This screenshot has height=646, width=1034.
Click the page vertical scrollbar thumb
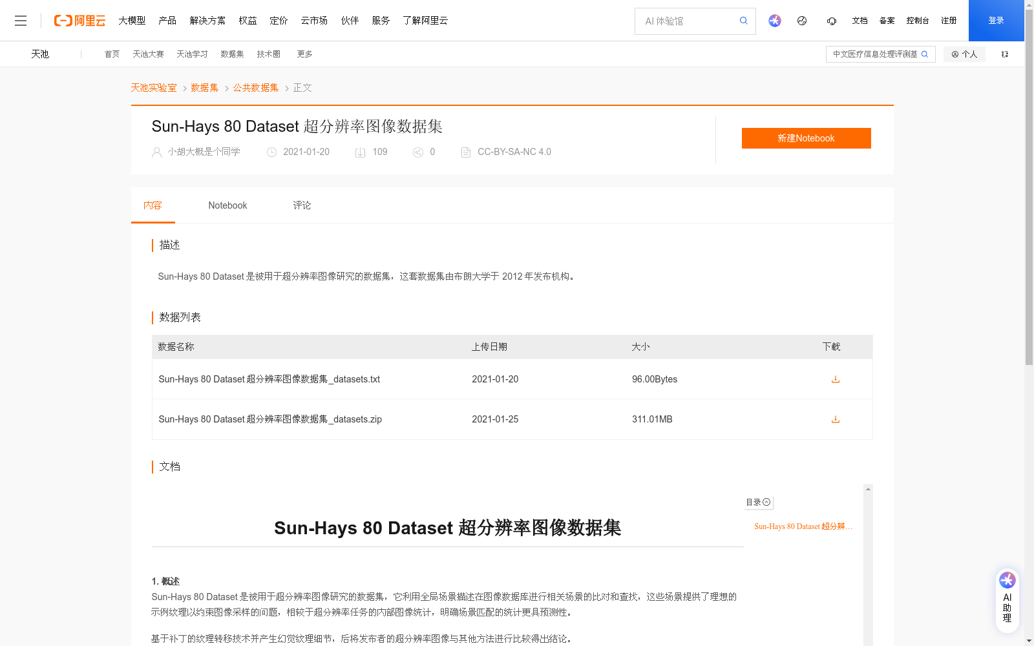coord(1029,187)
